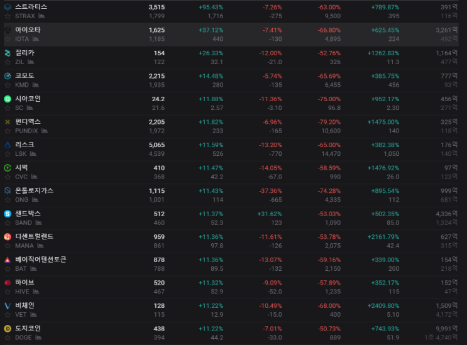Screen dimensions: 467x345
Task: Click the 5,065 price for LSK
Action: coord(157,145)
